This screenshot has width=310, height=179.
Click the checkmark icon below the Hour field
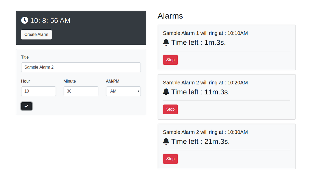[x=26, y=106]
